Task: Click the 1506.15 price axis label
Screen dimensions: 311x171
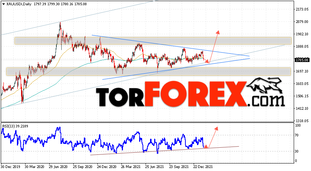Action: click(302, 96)
